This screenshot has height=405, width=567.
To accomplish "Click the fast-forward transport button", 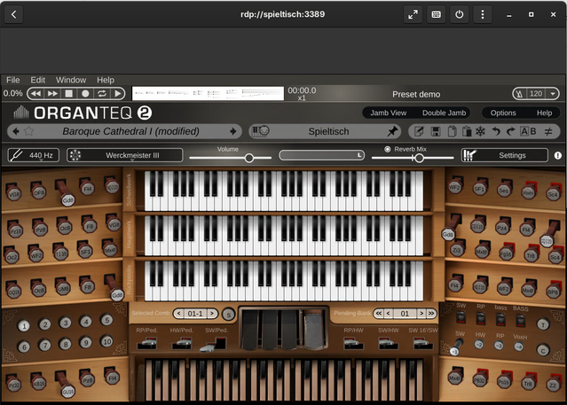I will (52, 94).
